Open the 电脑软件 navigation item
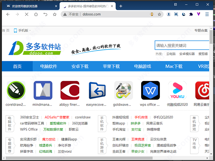The height and width of the screenshot is (161, 215). pos(48,66)
